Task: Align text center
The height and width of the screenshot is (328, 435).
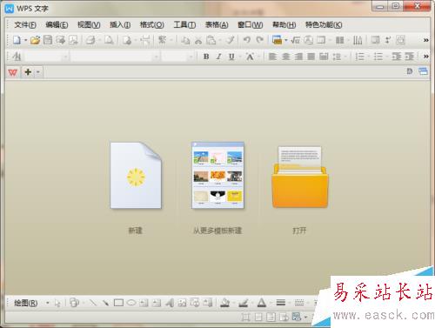Action: click(285, 57)
